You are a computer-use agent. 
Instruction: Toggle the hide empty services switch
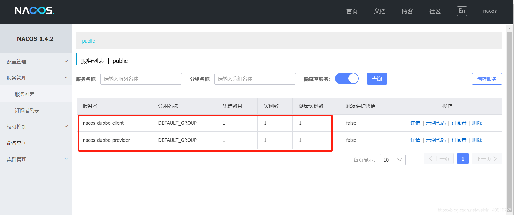point(347,79)
